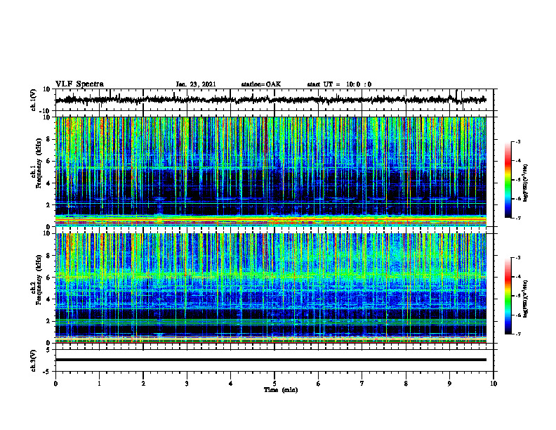Click the "ch.3(V)" axis label
This screenshot has height=430, width=556.
tap(34, 360)
